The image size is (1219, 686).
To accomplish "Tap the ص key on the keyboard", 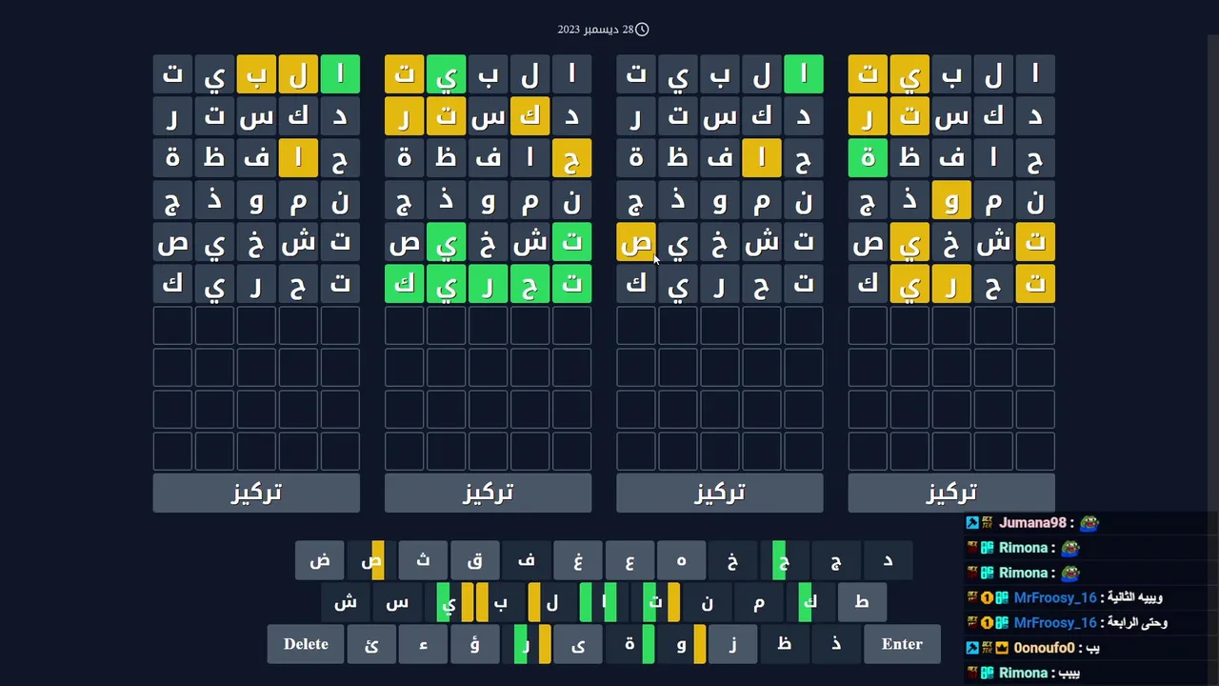I will 371,560.
